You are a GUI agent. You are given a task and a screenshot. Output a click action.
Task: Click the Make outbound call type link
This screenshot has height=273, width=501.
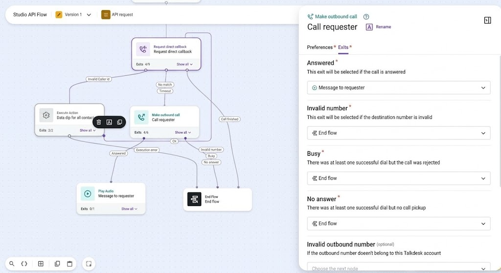coord(336,17)
